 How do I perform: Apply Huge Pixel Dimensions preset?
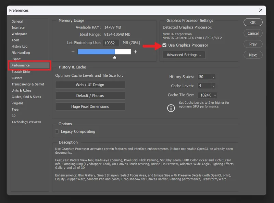[90, 106]
